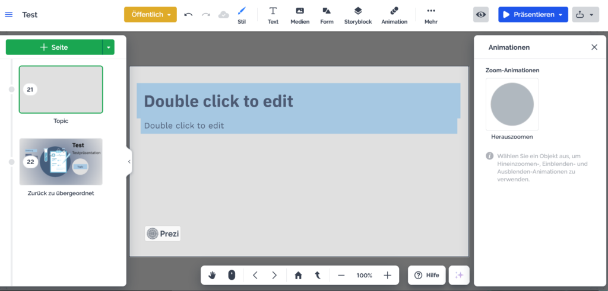Expand the Öffentlich privacy dropdown
This screenshot has height=291, width=608.
[150, 14]
